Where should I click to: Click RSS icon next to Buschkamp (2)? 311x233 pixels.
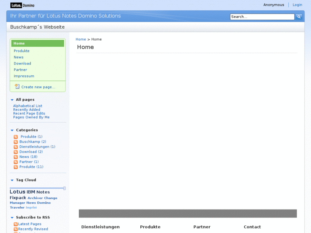click(16, 142)
